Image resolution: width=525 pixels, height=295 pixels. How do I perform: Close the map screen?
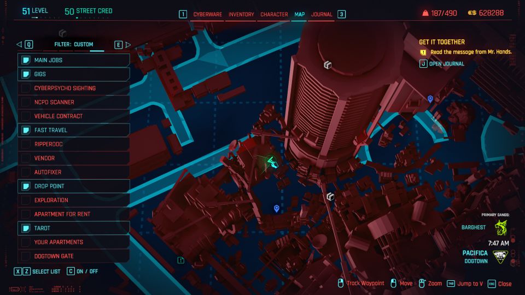click(x=500, y=284)
